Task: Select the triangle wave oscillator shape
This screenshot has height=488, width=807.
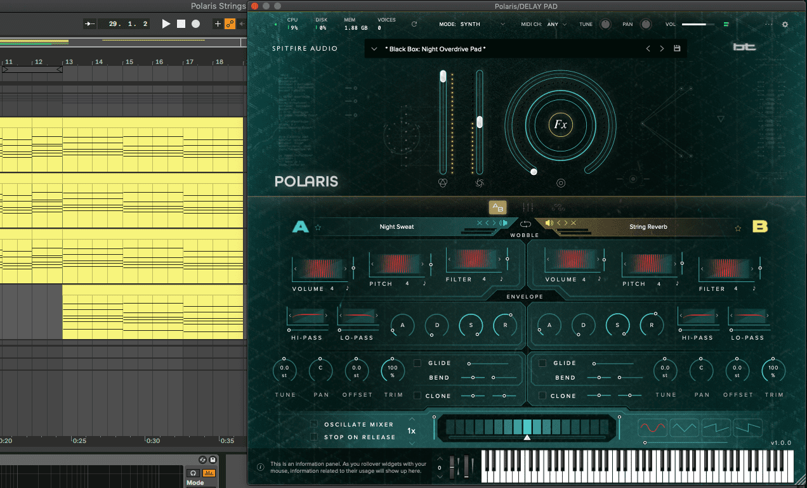Action: (685, 427)
